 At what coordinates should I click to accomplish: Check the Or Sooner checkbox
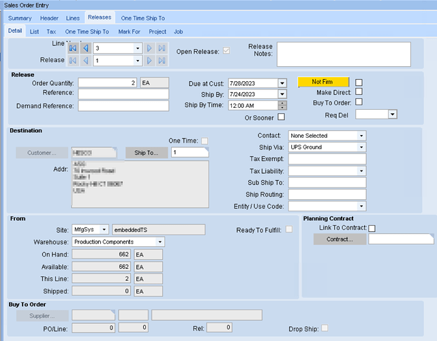click(282, 117)
